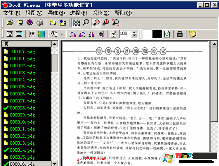Open the 系统(S) menu
The width and height of the screenshot is (219, 166).
101,13
